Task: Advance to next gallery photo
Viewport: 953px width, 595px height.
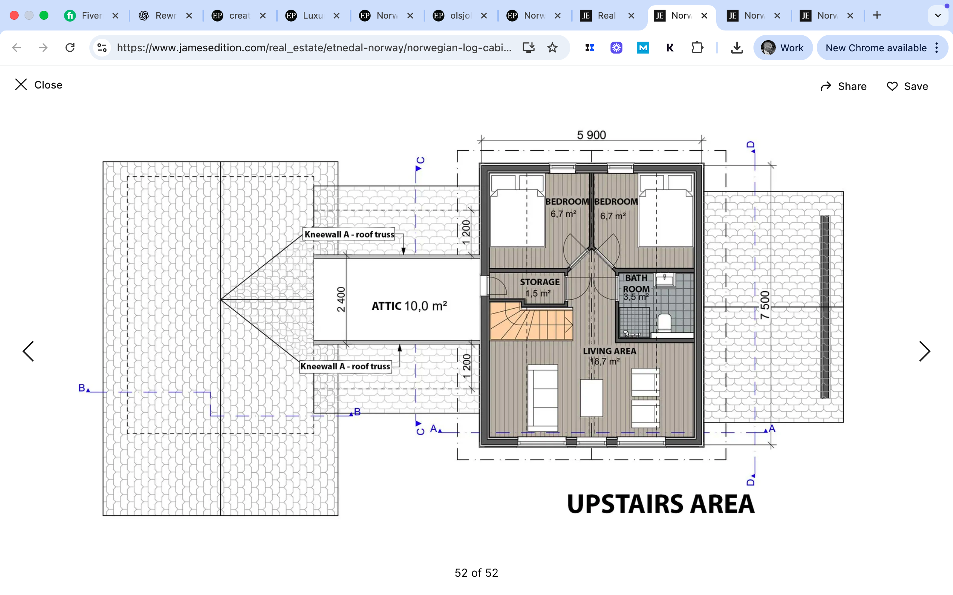Action: point(924,351)
